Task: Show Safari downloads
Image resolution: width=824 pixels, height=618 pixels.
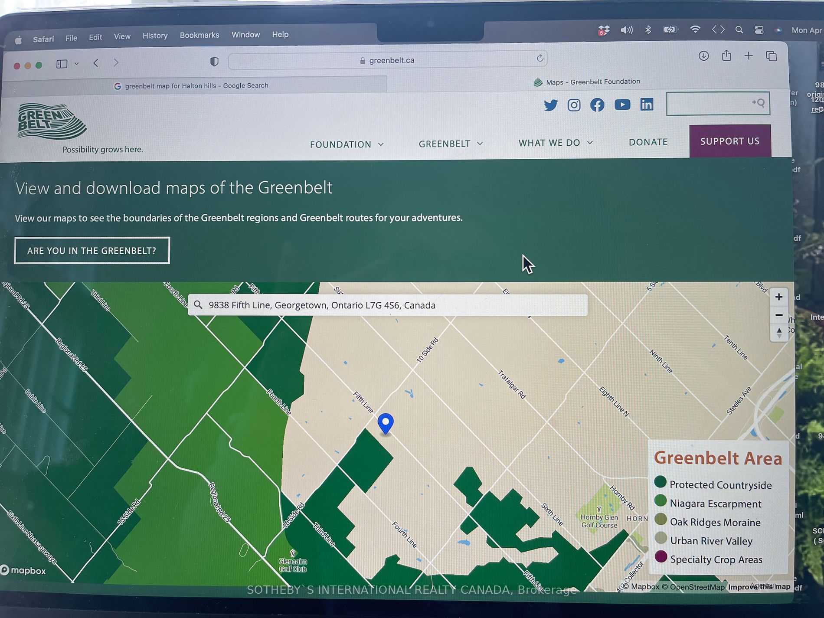Action: point(703,56)
